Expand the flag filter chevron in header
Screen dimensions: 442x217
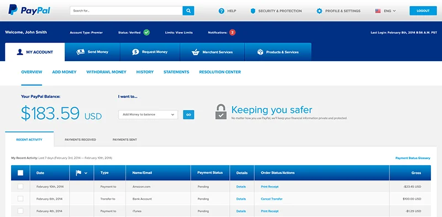tap(86, 173)
